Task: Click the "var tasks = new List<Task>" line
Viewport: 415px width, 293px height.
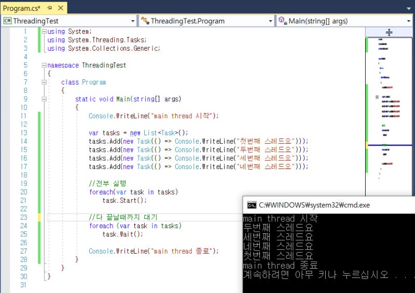Action: (139, 133)
